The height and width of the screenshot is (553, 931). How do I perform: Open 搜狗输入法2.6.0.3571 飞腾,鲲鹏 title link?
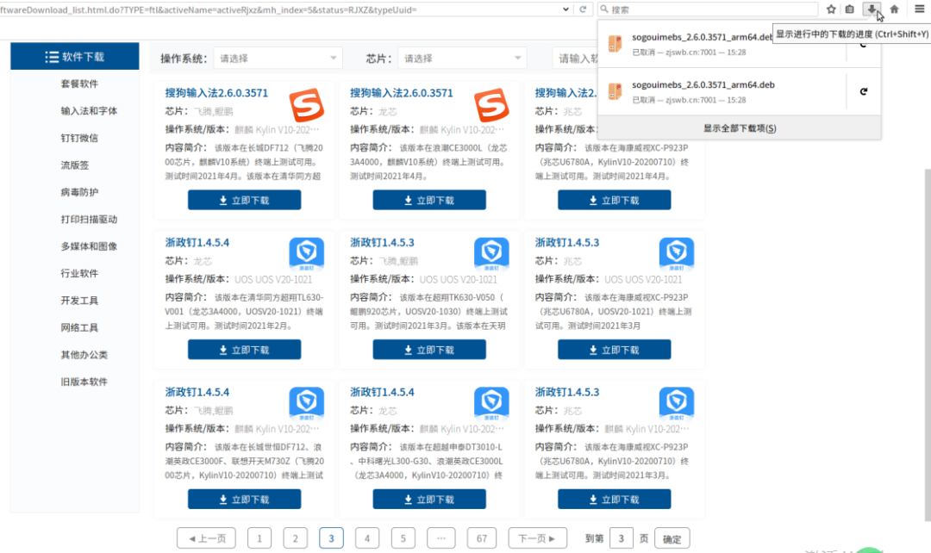point(216,92)
